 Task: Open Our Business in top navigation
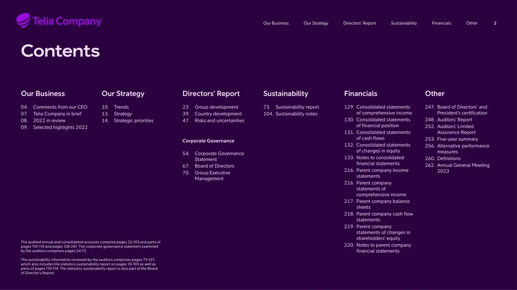[276, 23]
